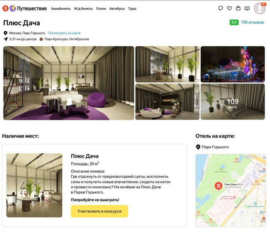This screenshot has width=270, height=232.
Task: Go to the Отели section
Action: pyautogui.click(x=101, y=8)
